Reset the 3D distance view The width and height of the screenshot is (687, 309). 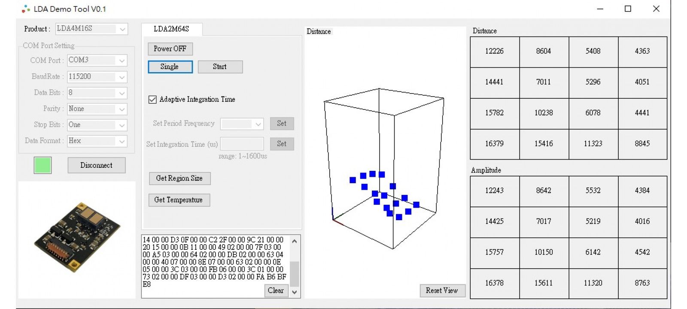441,291
